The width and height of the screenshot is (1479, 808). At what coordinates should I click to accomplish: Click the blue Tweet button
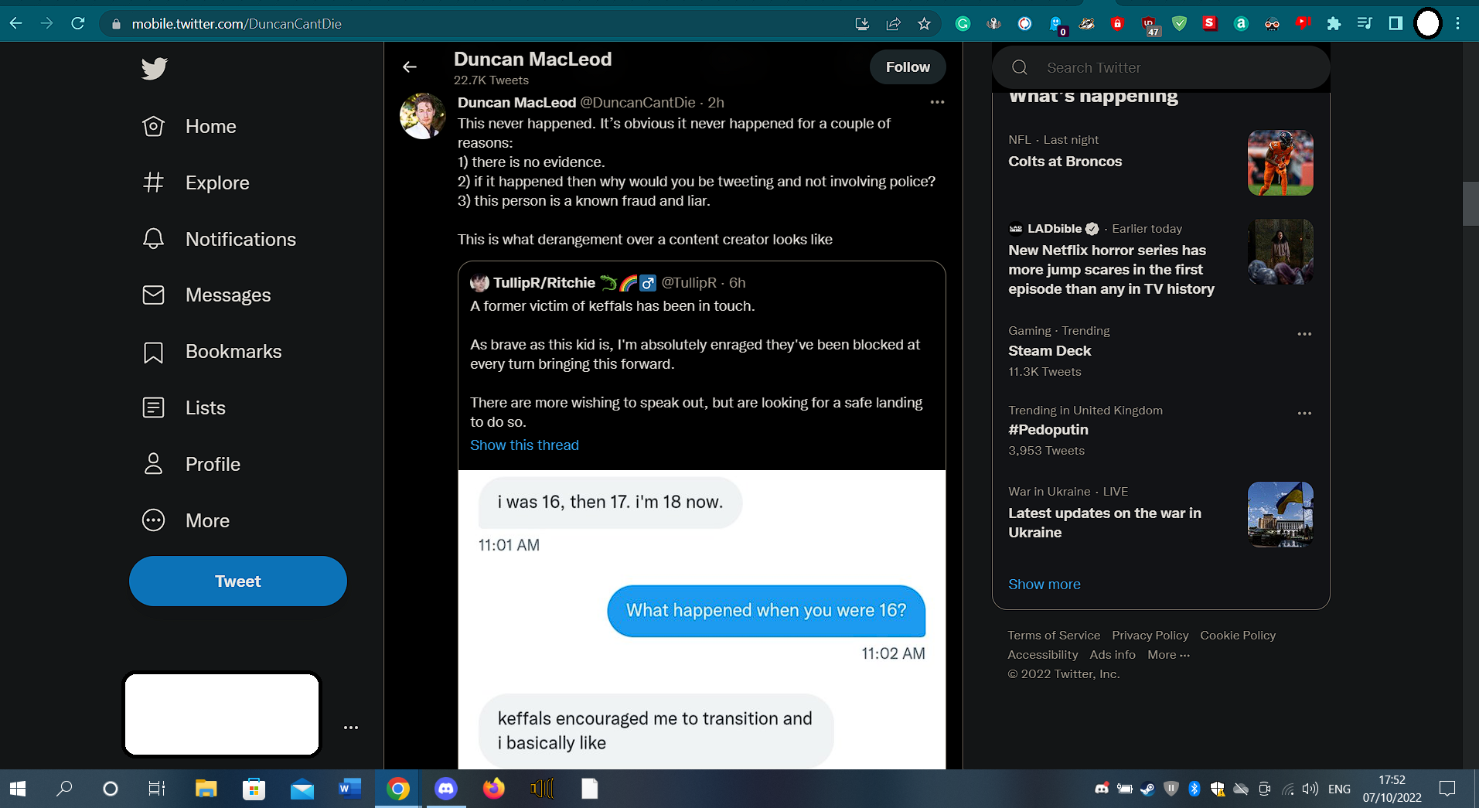pos(238,581)
